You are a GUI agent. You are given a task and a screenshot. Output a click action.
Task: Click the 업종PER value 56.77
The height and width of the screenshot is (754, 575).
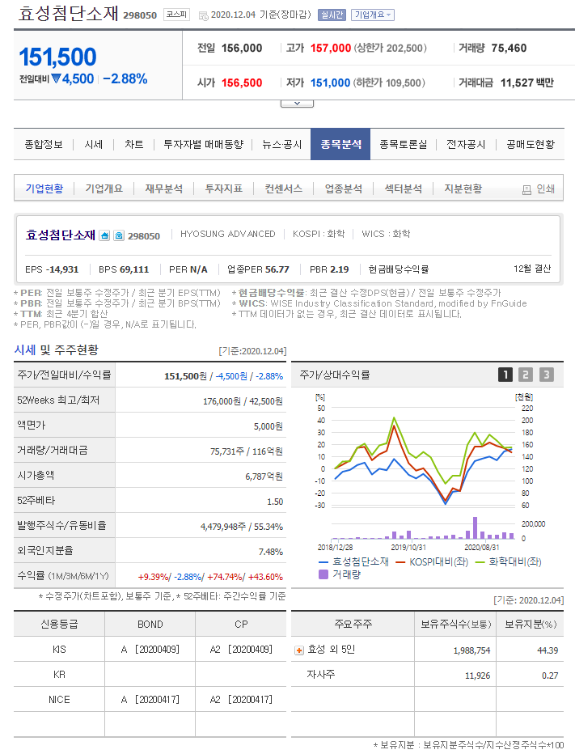(277, 269)
